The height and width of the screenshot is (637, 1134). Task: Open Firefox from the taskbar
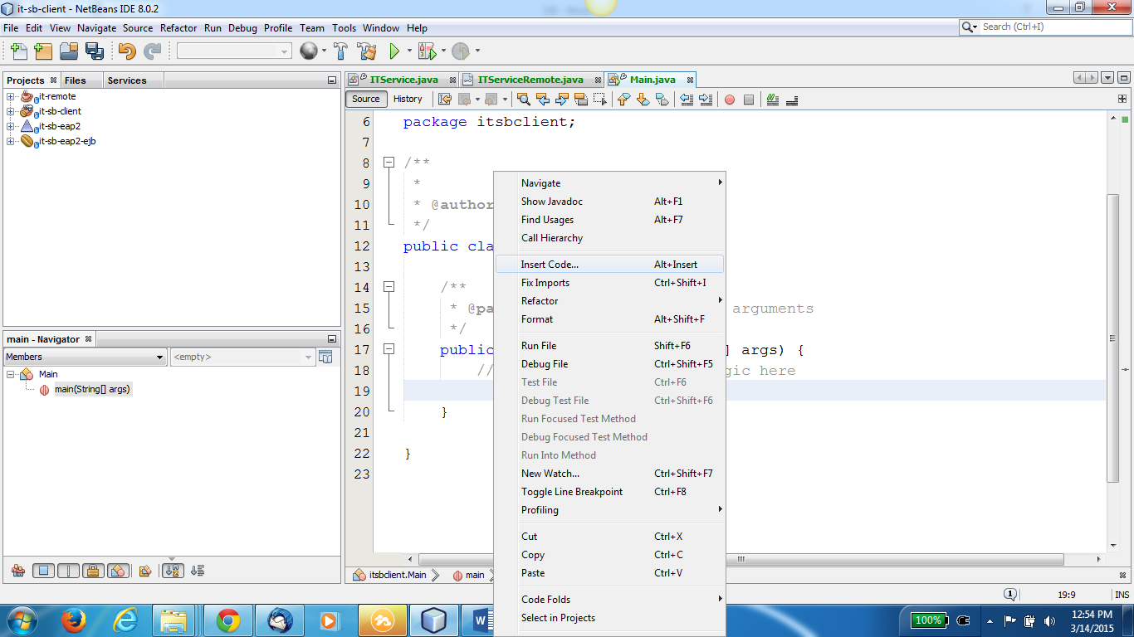73,620
